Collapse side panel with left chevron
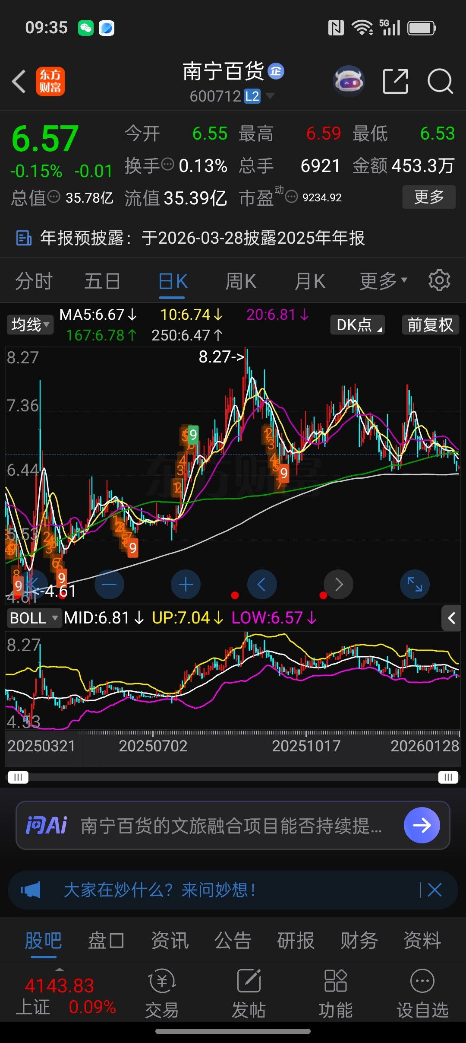466x1043 pixels. [451, 618]
